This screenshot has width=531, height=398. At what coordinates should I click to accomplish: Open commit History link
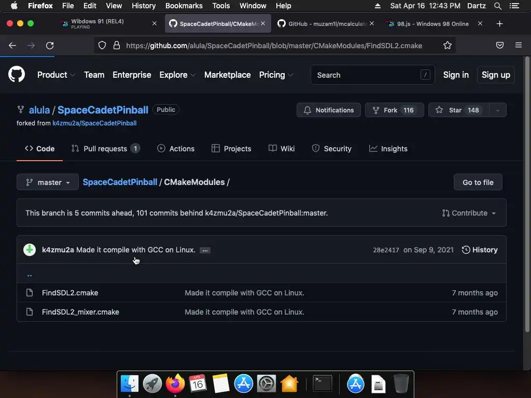click(480, 250)
